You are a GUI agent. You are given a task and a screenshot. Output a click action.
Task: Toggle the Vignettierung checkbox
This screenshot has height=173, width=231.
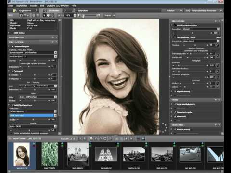pos(175,91)
